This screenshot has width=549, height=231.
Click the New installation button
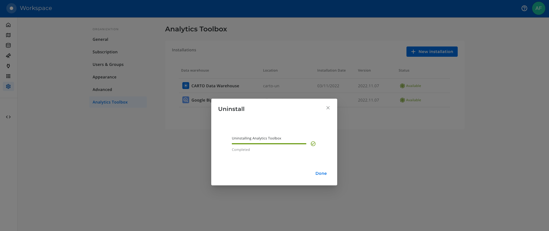(432, 52)
